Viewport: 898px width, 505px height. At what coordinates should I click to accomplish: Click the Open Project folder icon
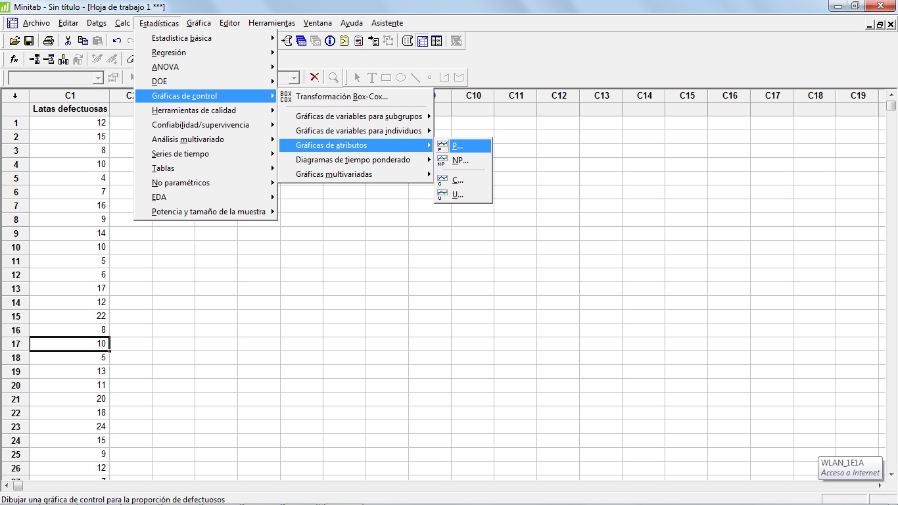14,41
